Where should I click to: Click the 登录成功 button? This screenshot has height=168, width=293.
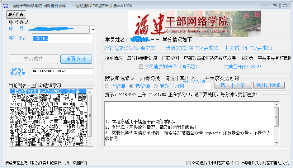[34, 59]
